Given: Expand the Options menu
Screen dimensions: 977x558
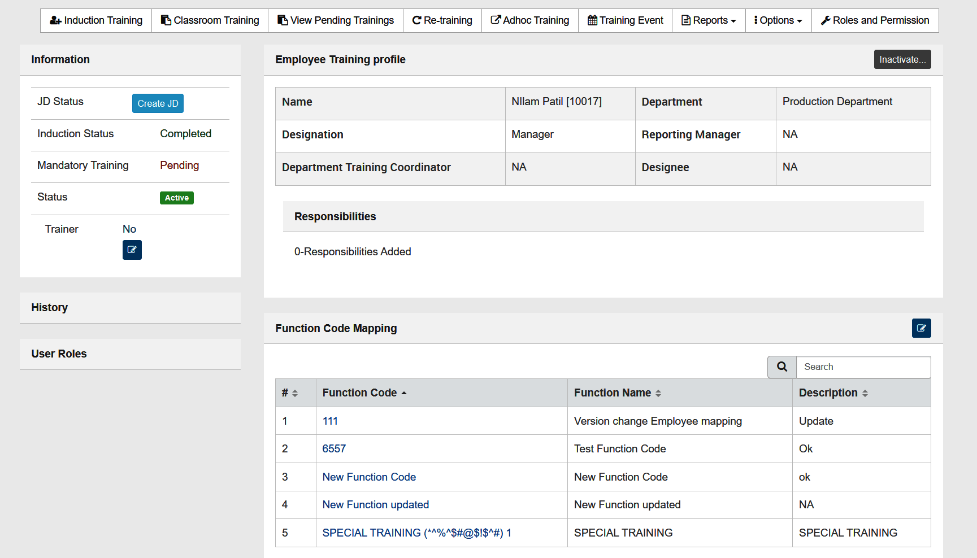Looking at the screenshot, I should tap(778, 20).
